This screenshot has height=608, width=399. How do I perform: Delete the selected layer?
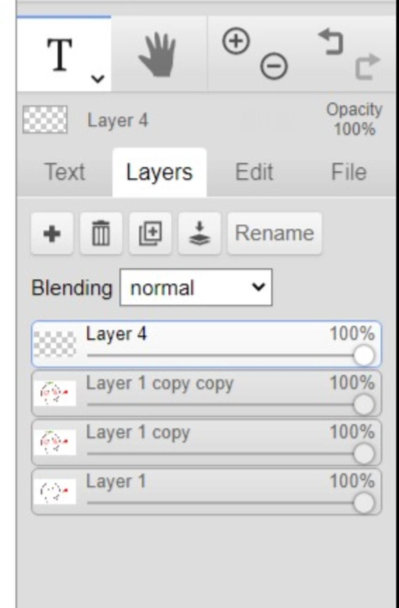[101, 234]
